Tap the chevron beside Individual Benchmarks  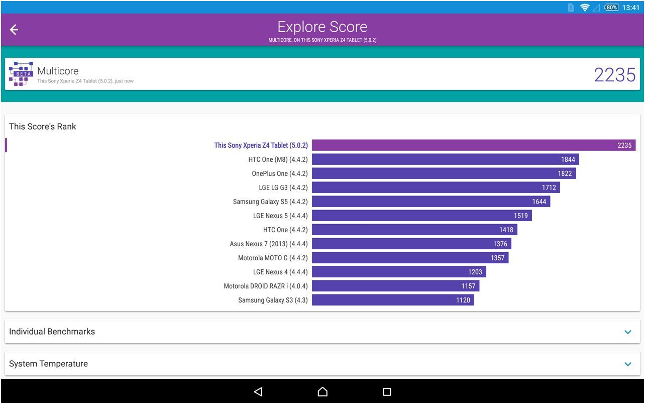(627, 332)
